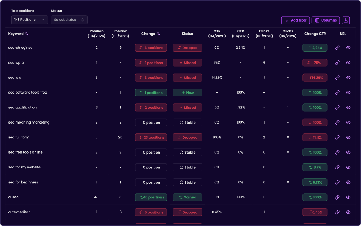
Task: Open link icon for seo full form row
Action: tap(337, 137)
